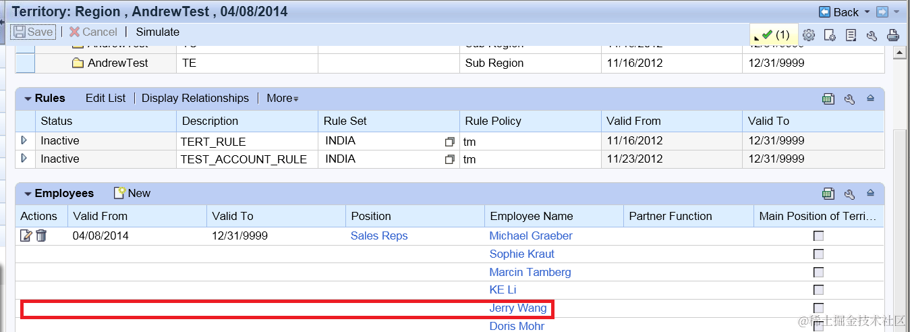This screenshot has height=332, width=910.
Task: Click the Simulate button
Action: [x=158, y=32]
